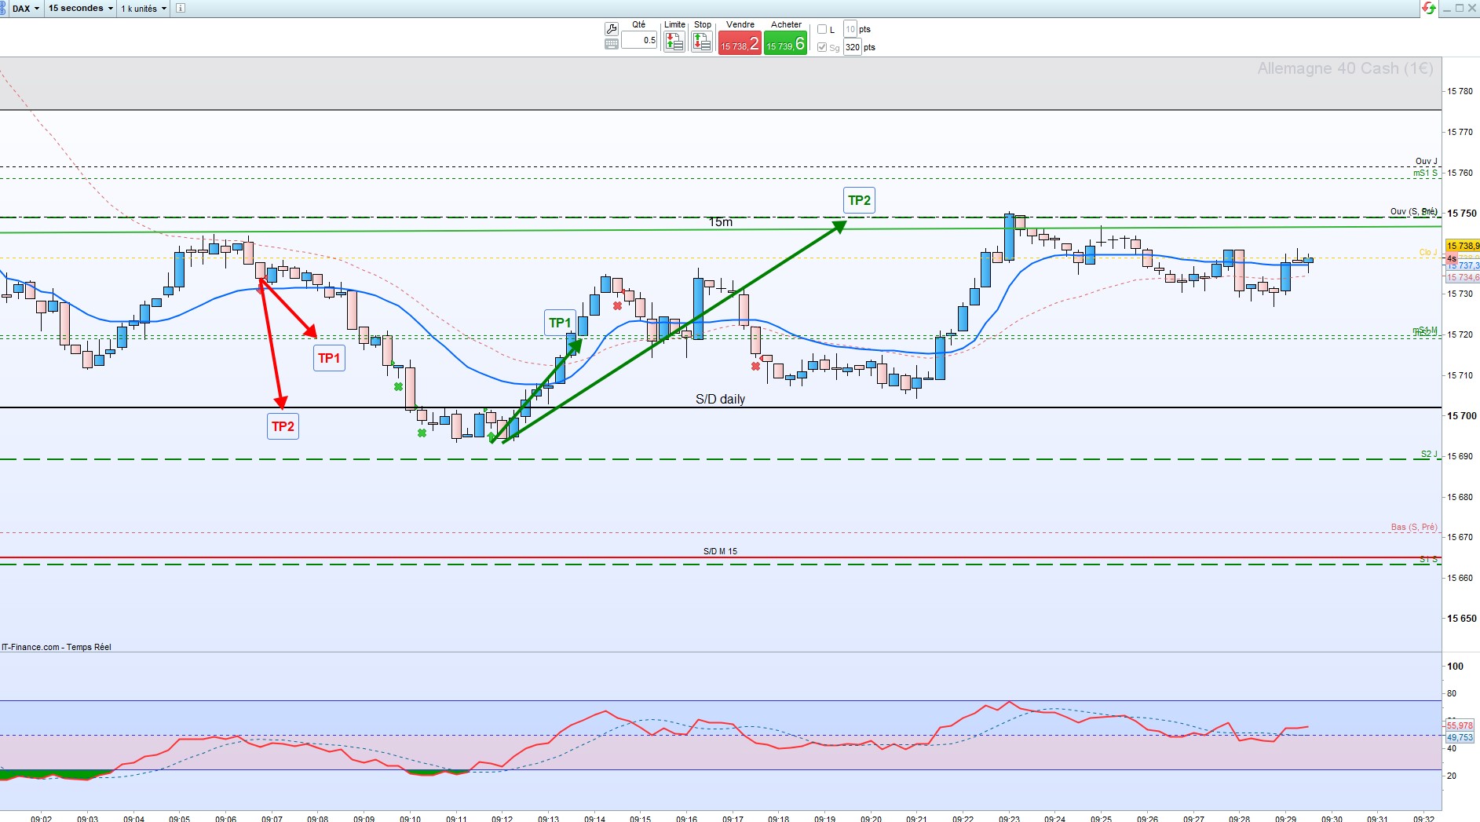Image resolution: width=1480 pixels, height=822 pixels.
Task: Click the "S/D daily" chart label
Action: [x=720, y=399]
